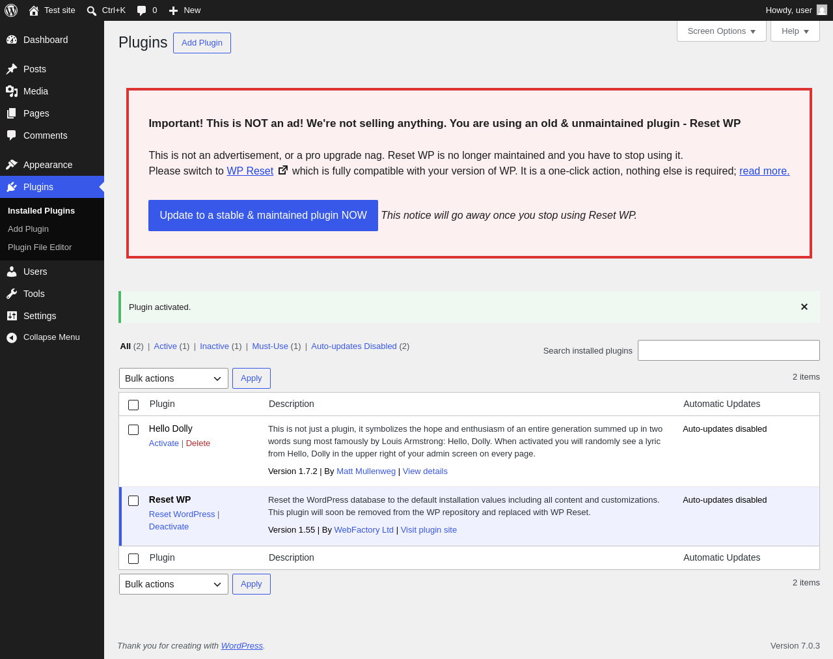833x659 pixels.
Task: Delete the Hello Dolly plugin
Action: (x=198, y=443)
